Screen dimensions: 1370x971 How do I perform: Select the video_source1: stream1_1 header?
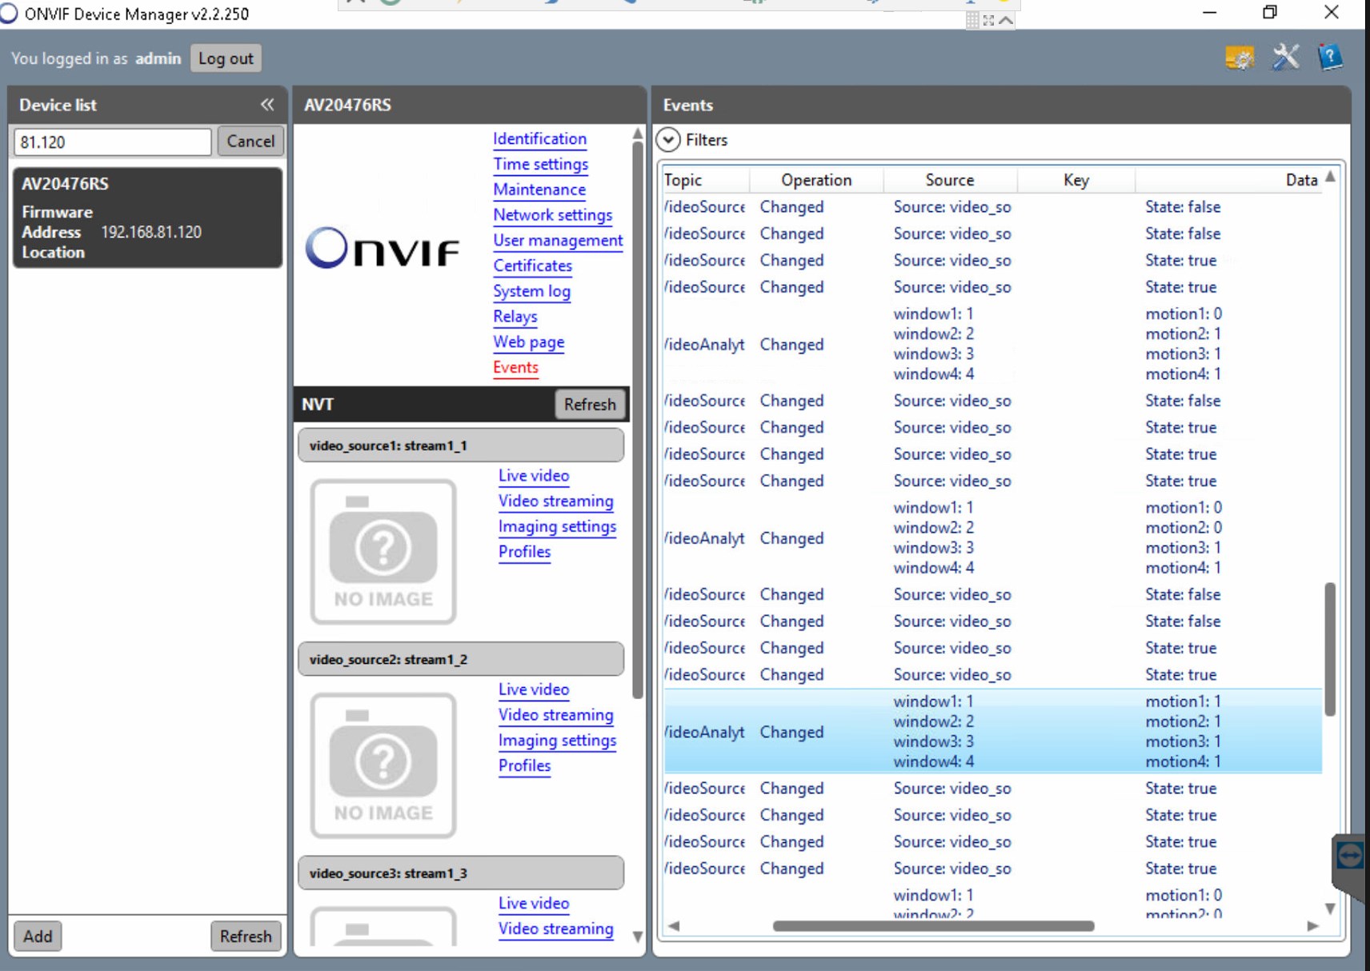461,446
